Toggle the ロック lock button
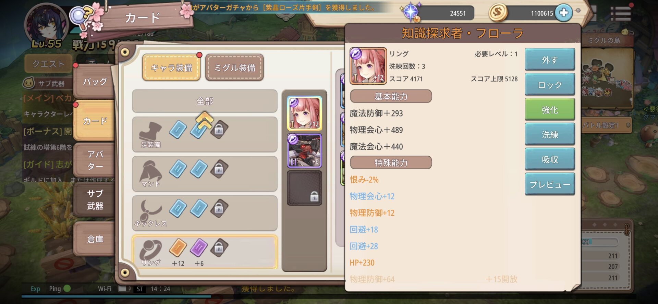658x304 pixels. click(x=550, y=85)
